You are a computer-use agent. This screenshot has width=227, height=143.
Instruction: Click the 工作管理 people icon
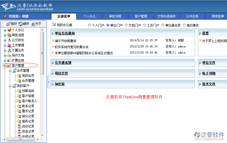pyautogui.click(x=9, y=45)
